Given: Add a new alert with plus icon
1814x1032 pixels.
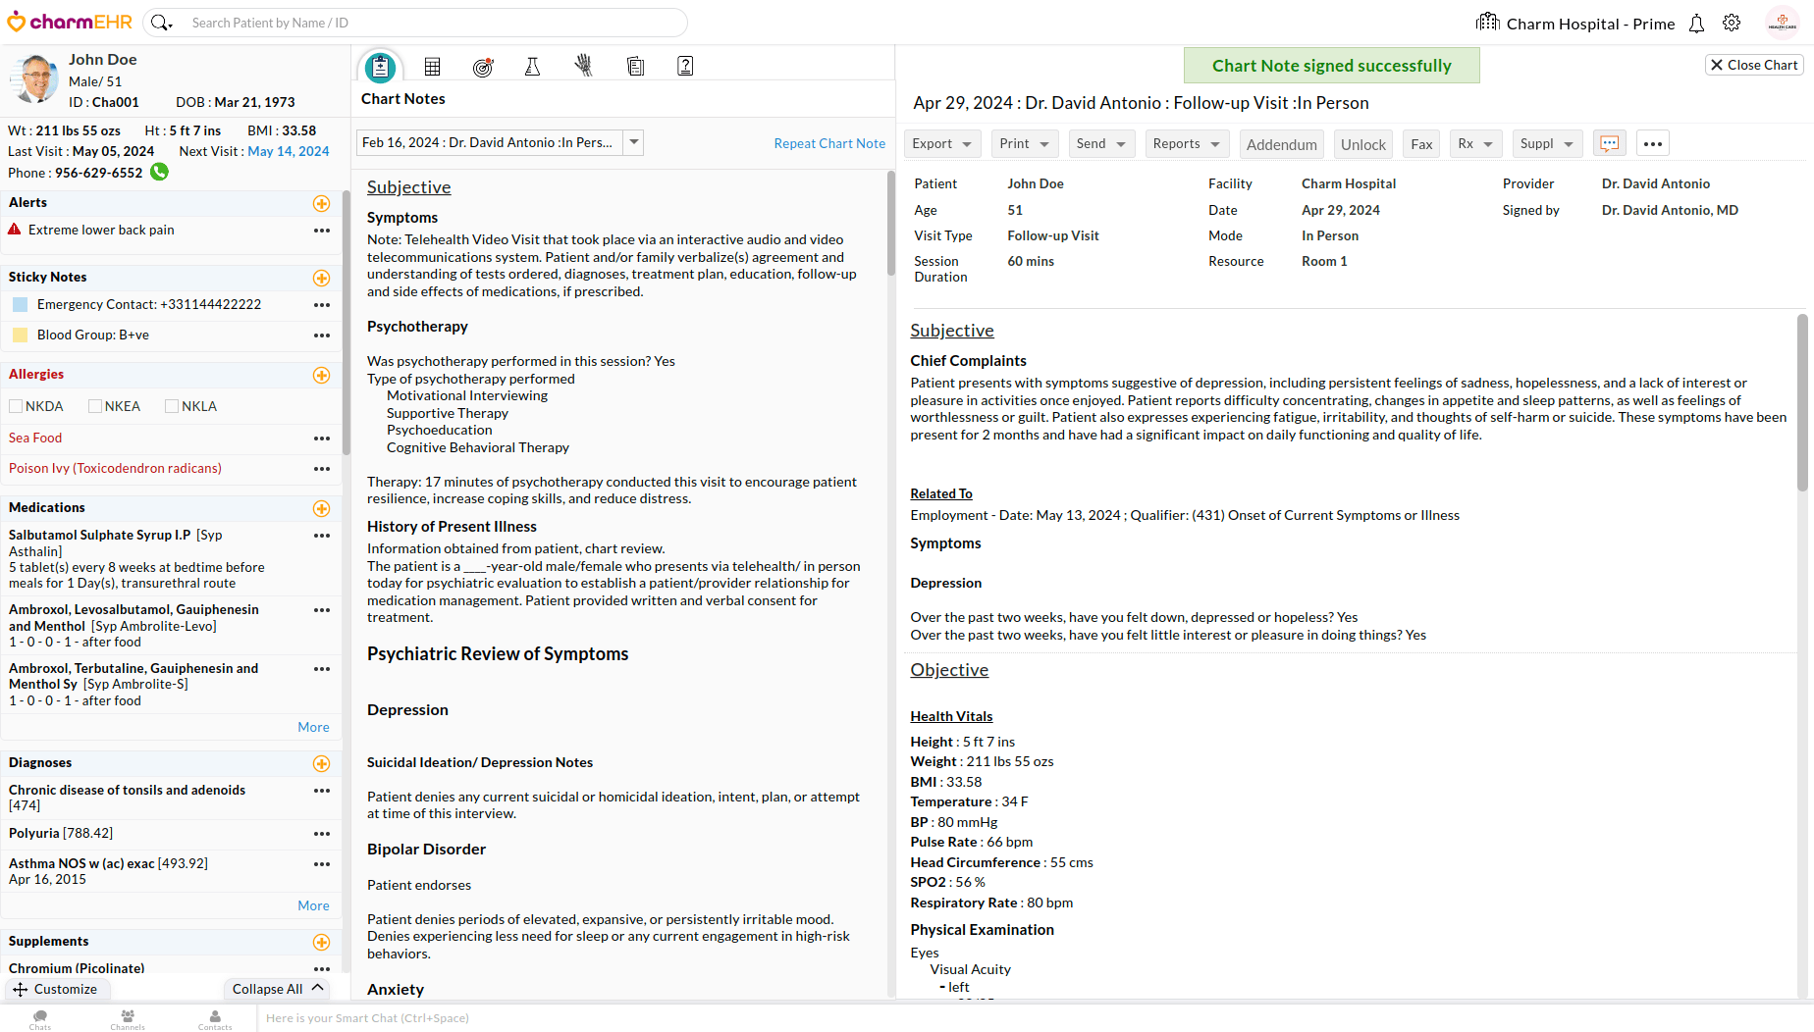Looking at the screenshot, I should tap(321, 203).
